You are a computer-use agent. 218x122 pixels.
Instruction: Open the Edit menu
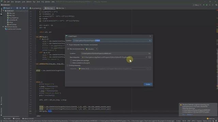pos(8,2)
